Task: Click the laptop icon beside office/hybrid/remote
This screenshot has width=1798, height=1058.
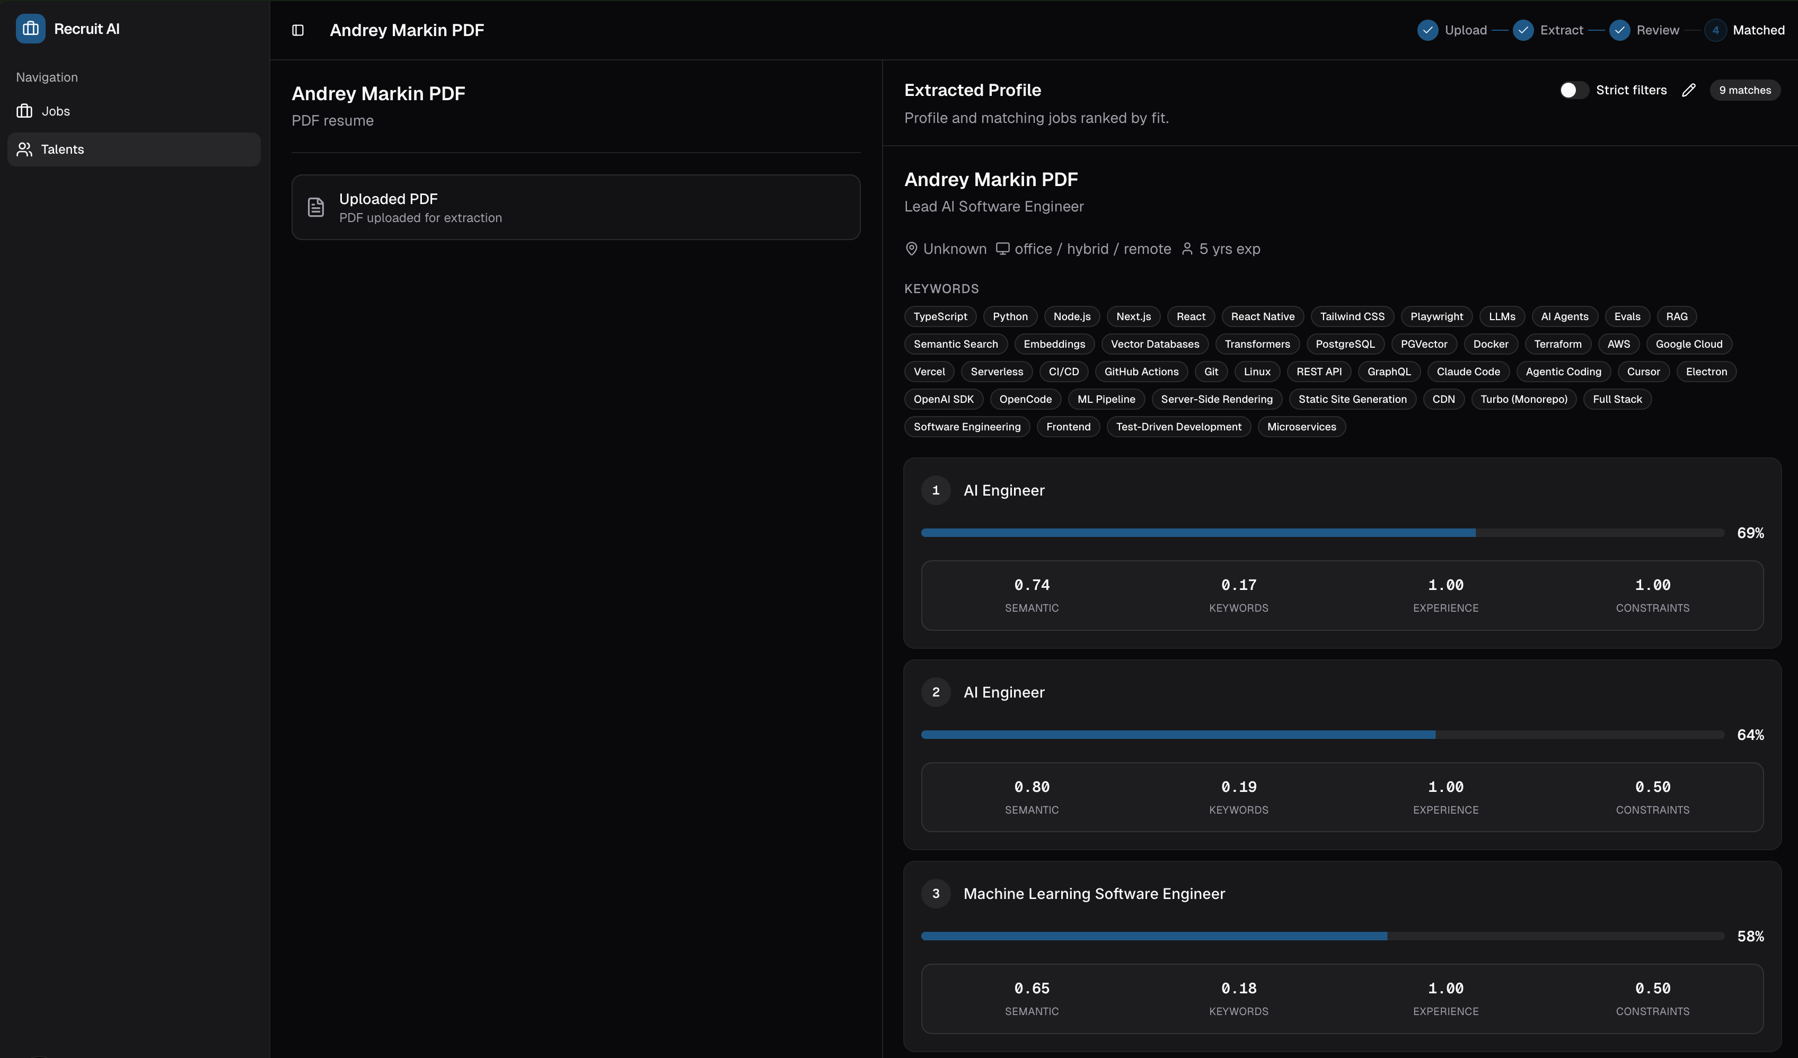Action: (x=1003, y=248)
